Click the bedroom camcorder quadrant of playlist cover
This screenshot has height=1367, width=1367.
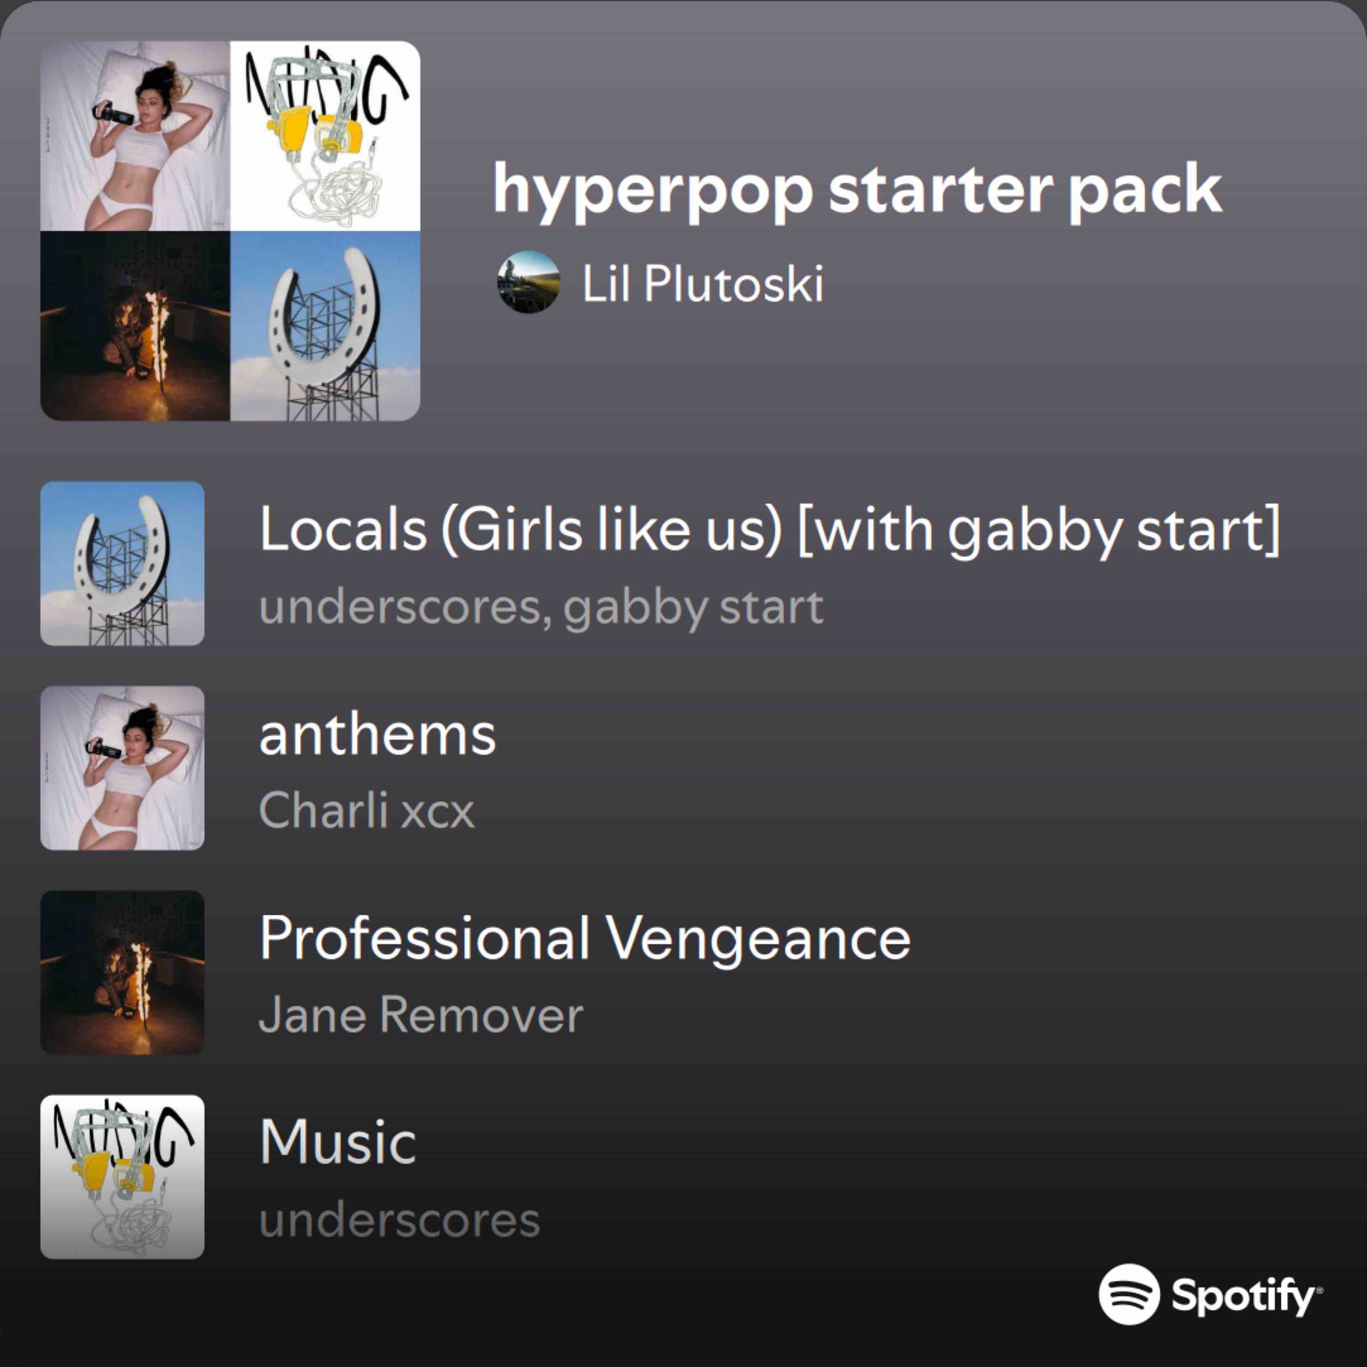pos(135,136)
